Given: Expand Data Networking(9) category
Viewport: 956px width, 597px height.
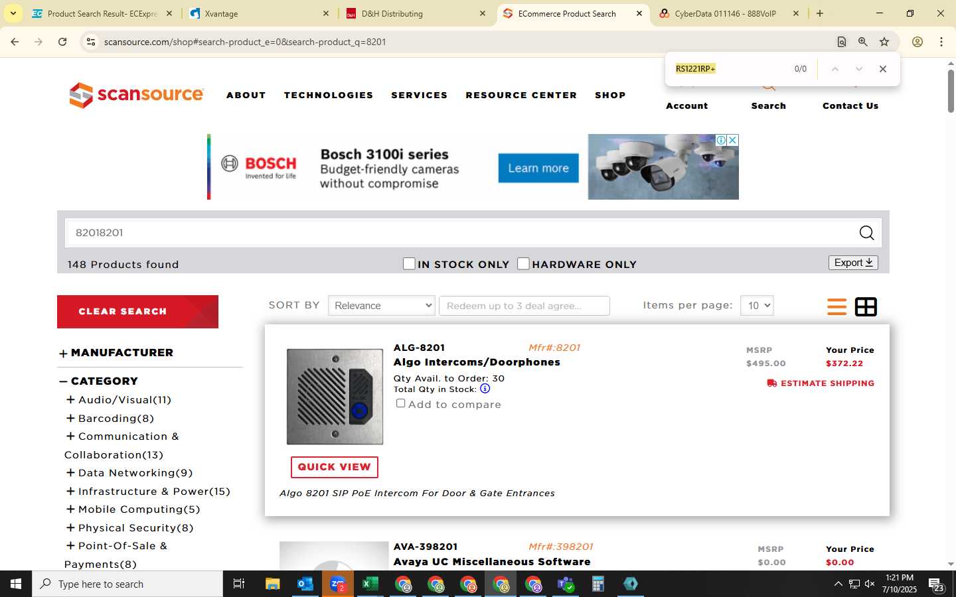Looking at the screenshot, I should (x=70, y=472).
